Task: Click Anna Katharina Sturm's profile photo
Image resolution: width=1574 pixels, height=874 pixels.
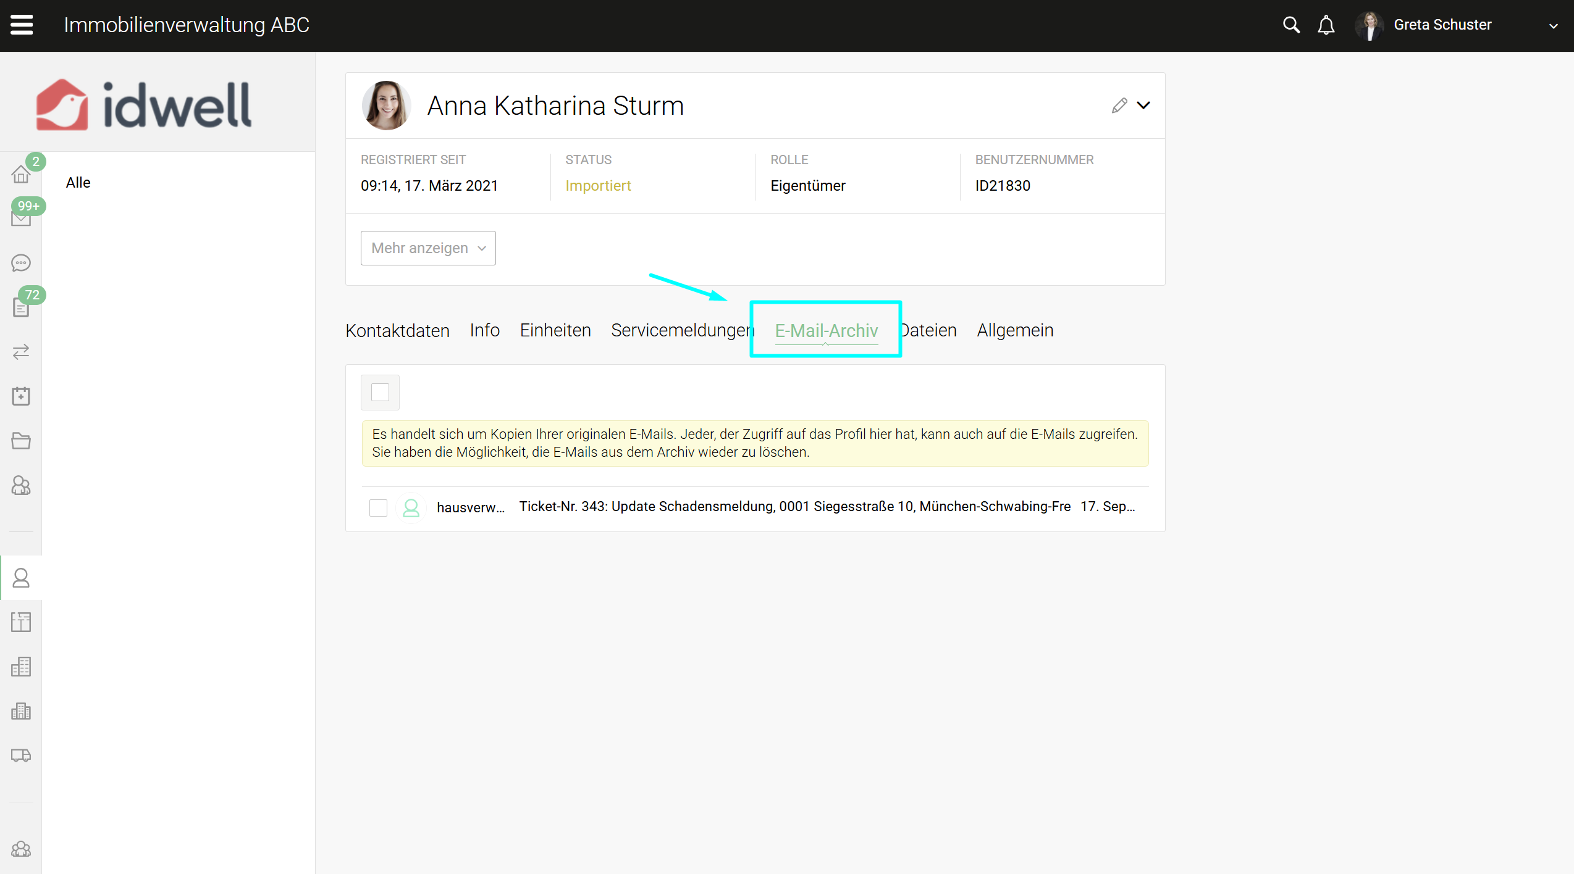Action: pyautogui.click(x=386, y=106)
